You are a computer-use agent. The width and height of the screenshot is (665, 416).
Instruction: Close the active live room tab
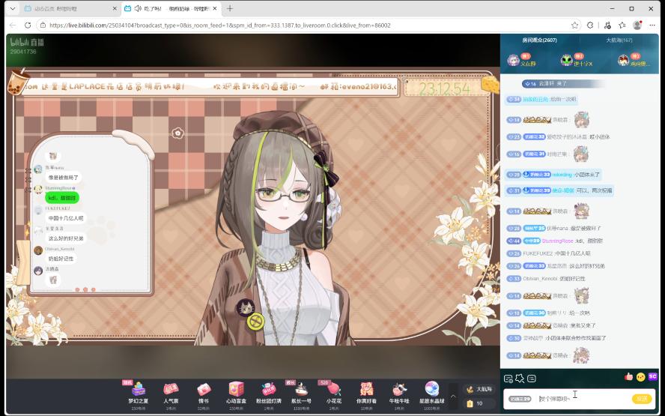coord(215,8)
